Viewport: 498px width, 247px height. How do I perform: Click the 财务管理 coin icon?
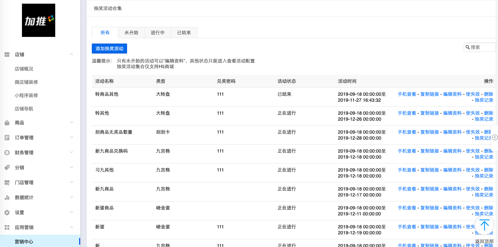tap(7, 153)
